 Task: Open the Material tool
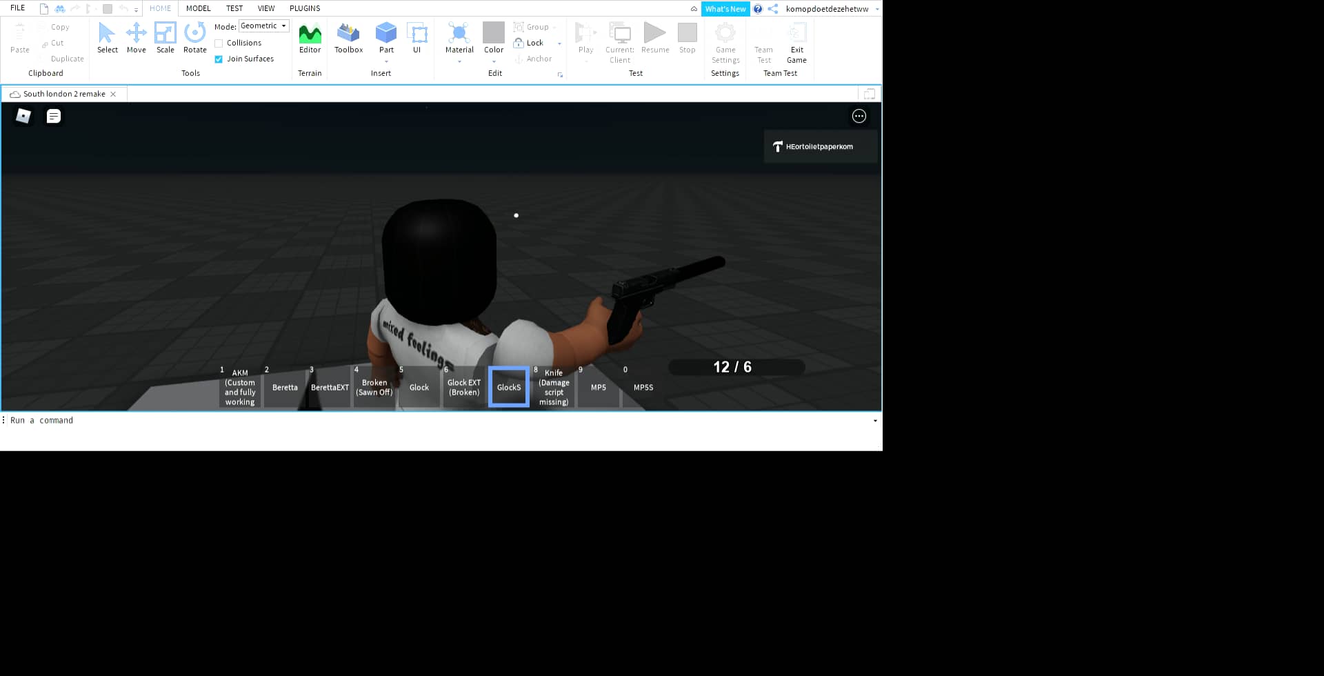pos(459,34)
